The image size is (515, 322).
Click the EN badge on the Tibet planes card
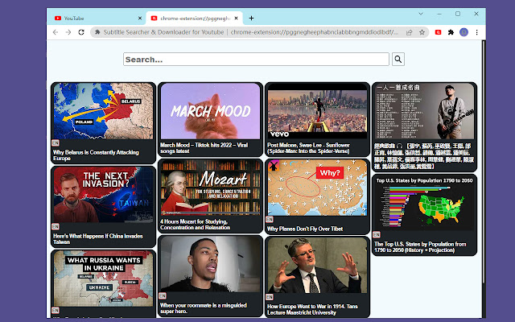point(270,220)
